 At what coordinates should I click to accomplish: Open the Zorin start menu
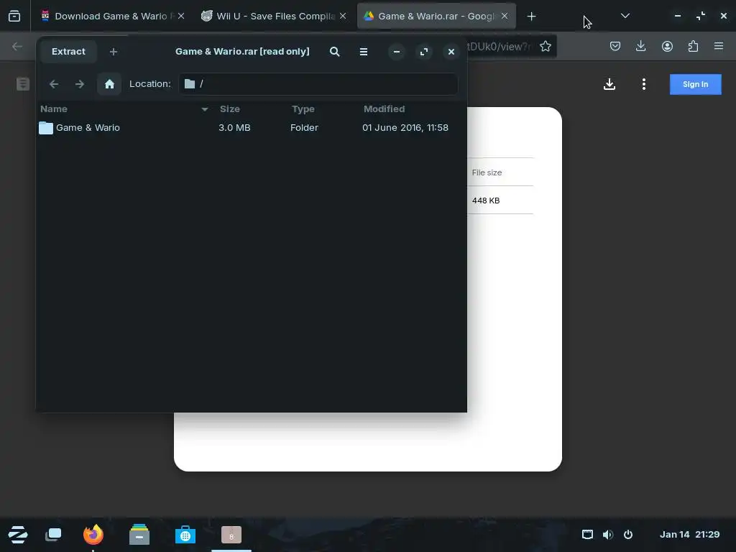click(18, 535)
